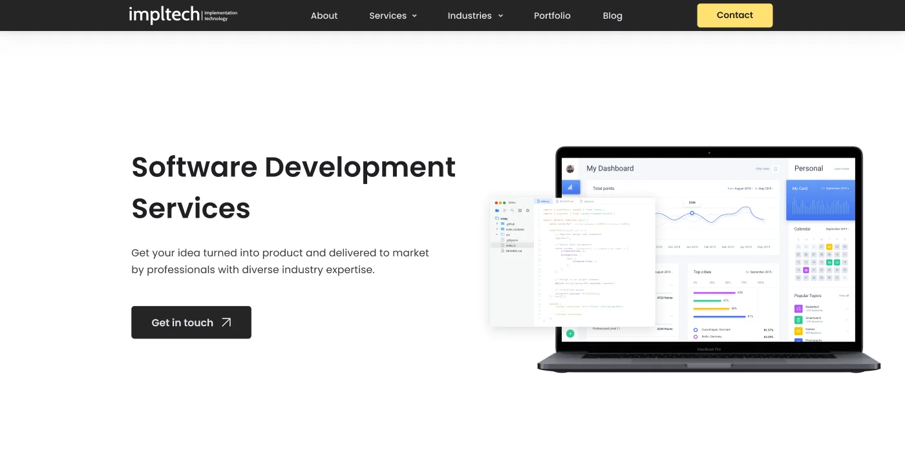Select the Berlin, Germany circle marker
The image size is (905, 465).
[x=696, y=336]
